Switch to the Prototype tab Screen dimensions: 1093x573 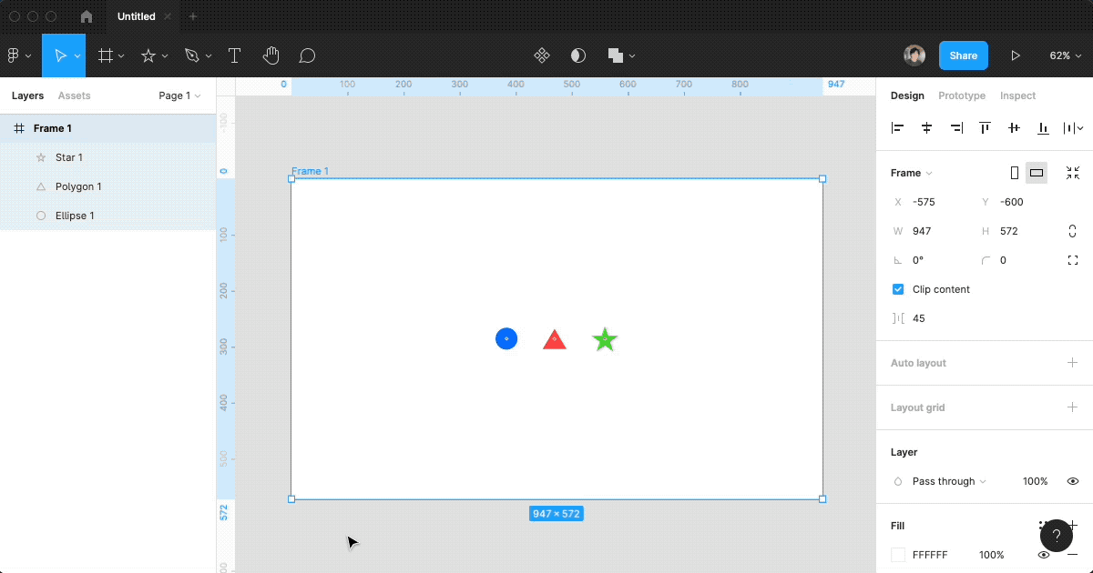pyautogui.click(x=961, y=95)
